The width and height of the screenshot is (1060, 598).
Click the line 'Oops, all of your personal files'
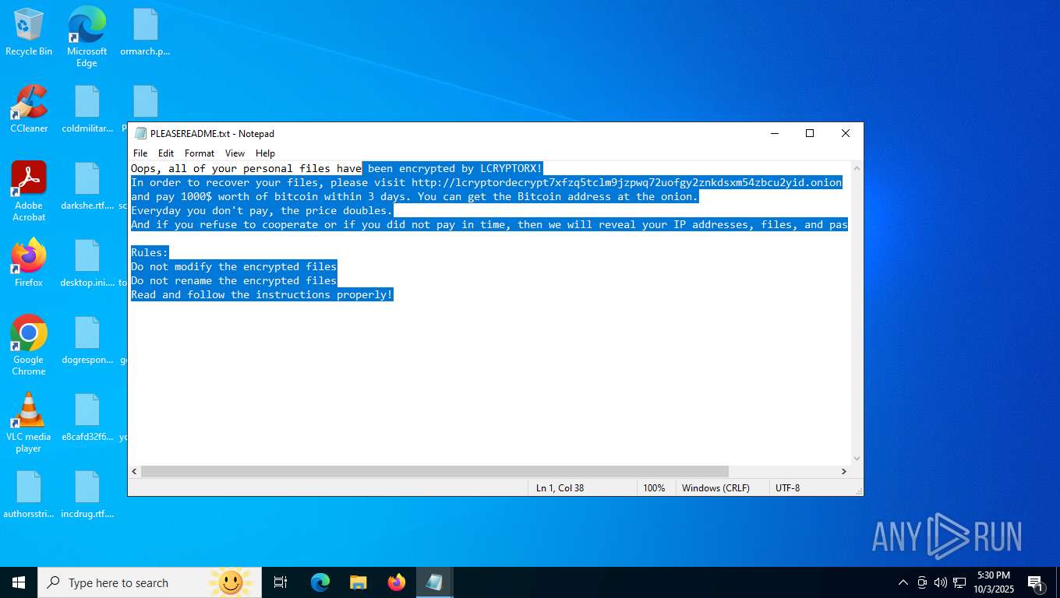[336, 168]
